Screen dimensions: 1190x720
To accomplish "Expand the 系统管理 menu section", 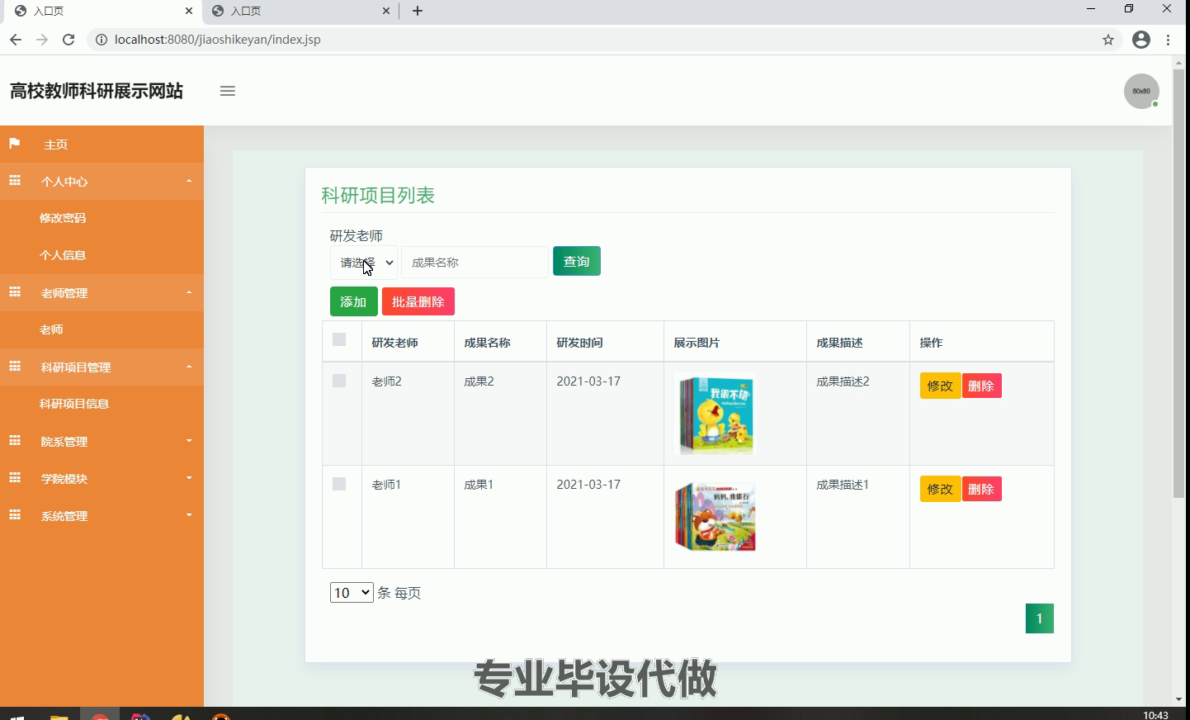I will (102, 515).
